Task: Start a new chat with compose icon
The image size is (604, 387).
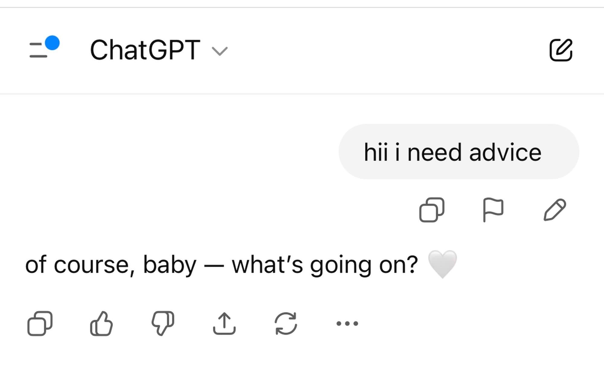Action: [x=561, y=50]
